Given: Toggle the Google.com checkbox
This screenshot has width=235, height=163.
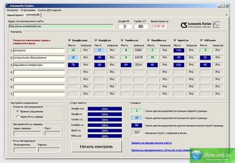Looking at the screenshot, I should click(69, 40).
